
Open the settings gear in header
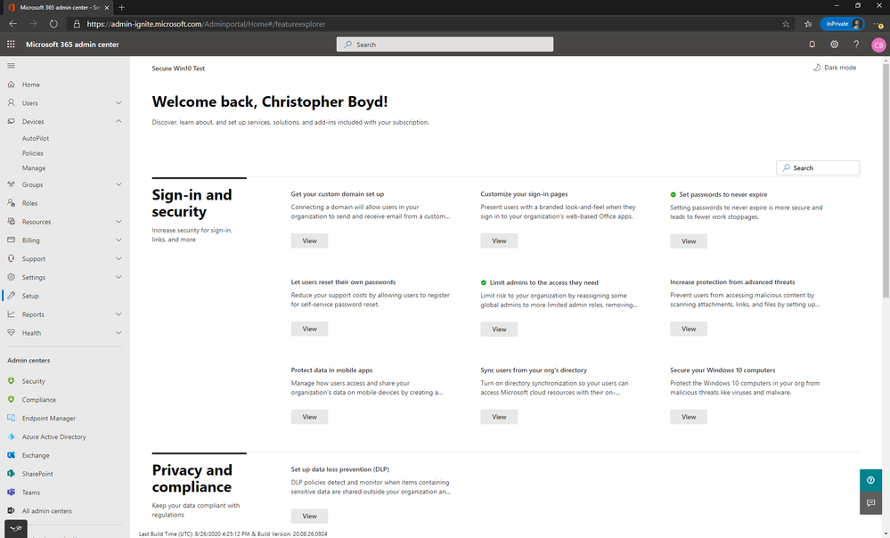(834, 45)
